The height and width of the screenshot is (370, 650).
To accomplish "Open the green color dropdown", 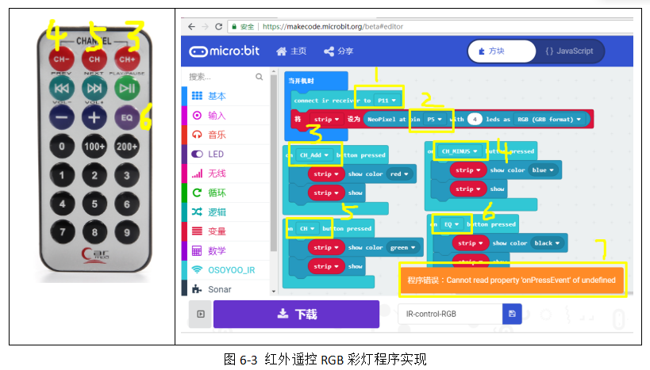I will coord(402,247).
